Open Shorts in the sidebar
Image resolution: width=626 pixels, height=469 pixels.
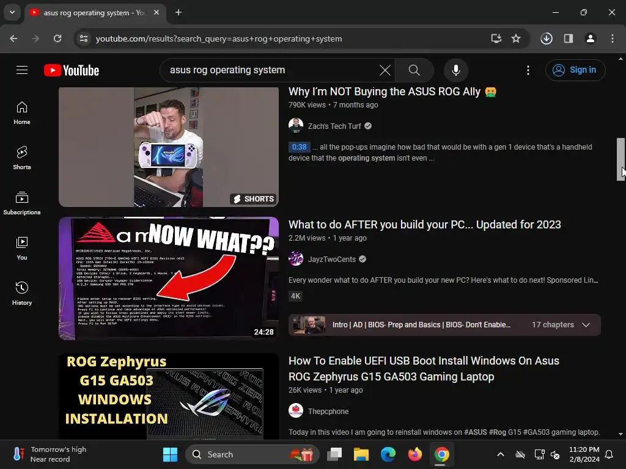click(22, 158)
